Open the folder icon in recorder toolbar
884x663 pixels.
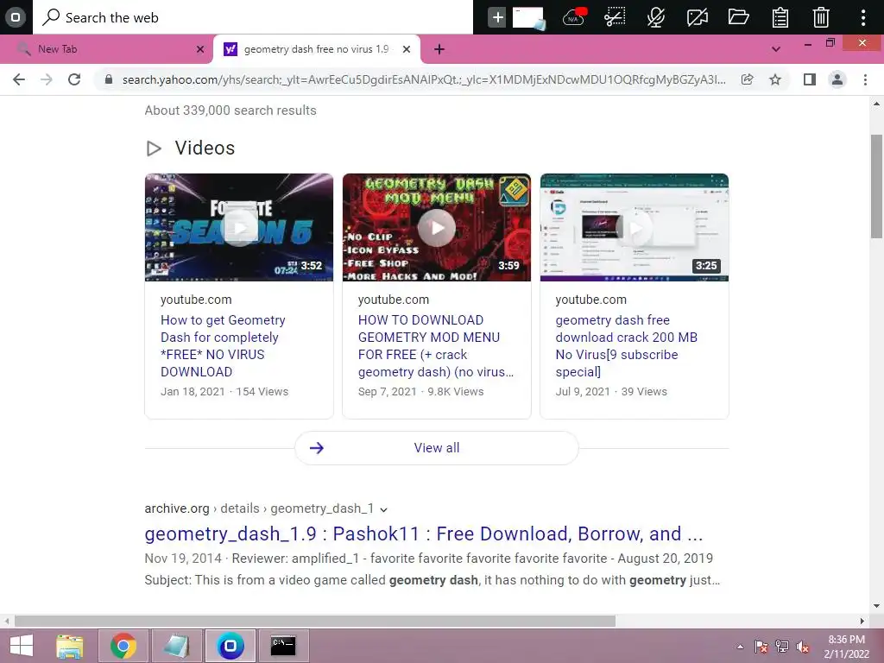click(739, 17)
